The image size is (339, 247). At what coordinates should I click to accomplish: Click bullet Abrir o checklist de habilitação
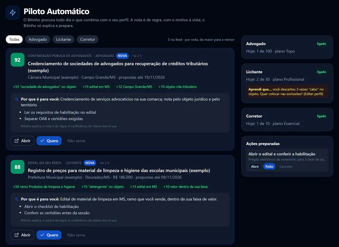click(x=51, y=207)
